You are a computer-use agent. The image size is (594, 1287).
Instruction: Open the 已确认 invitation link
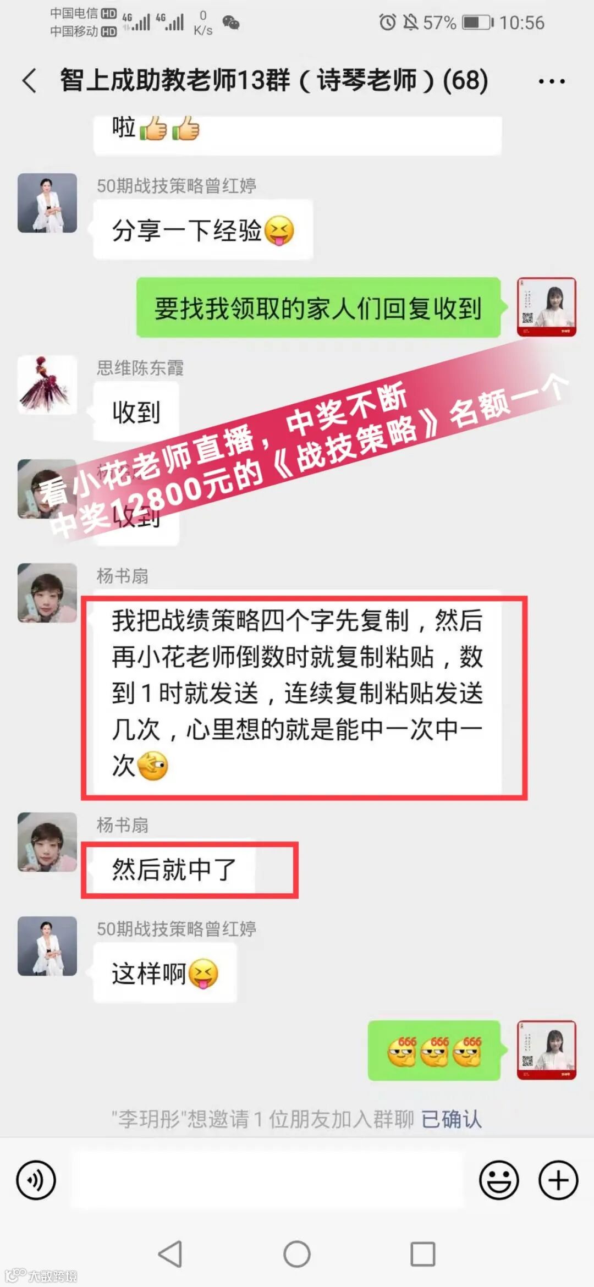[452, 1119]
